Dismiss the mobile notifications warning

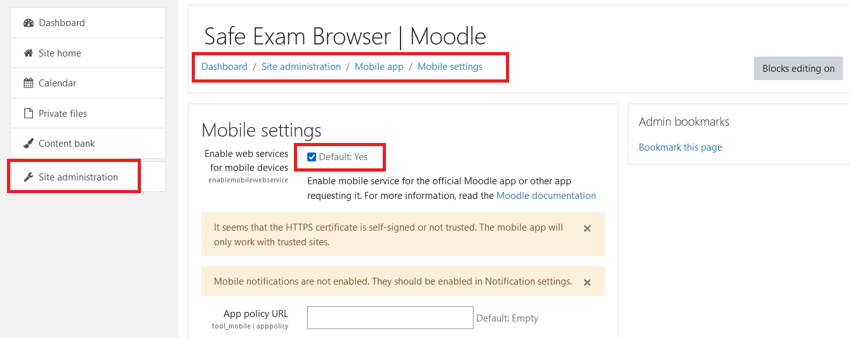(x=587, y=282)
